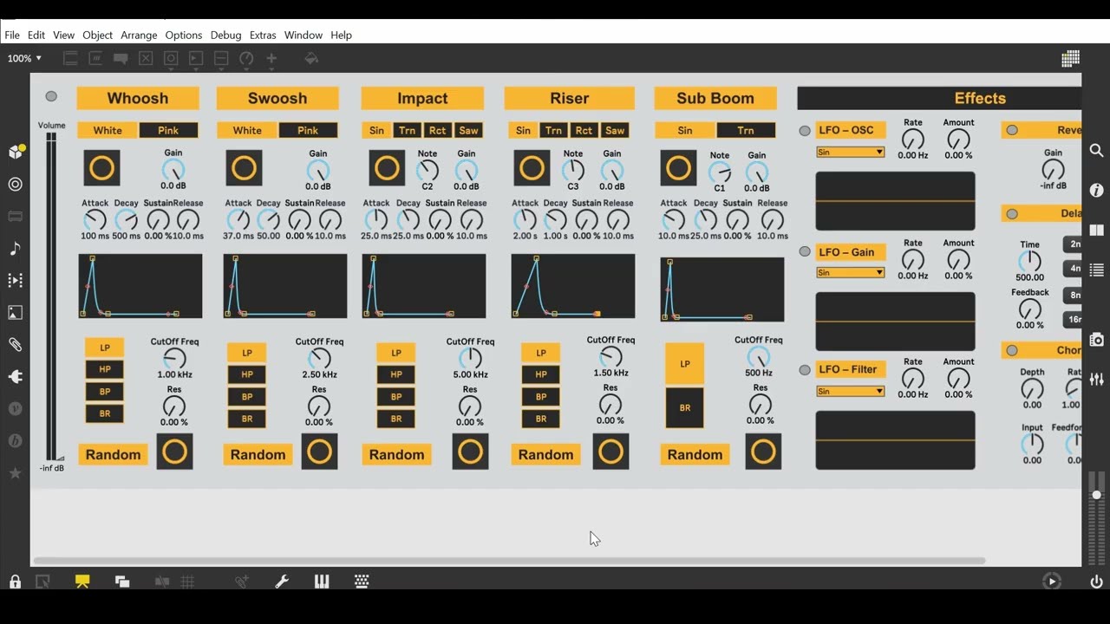The image size is (1110, 624).
Task: Click the Sub Boom Gain knob
Action: coord(757,171)
